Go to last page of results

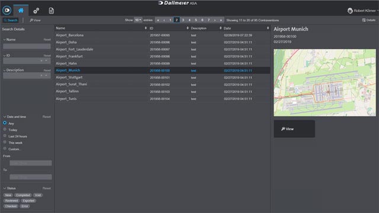(x=221, y=20)
